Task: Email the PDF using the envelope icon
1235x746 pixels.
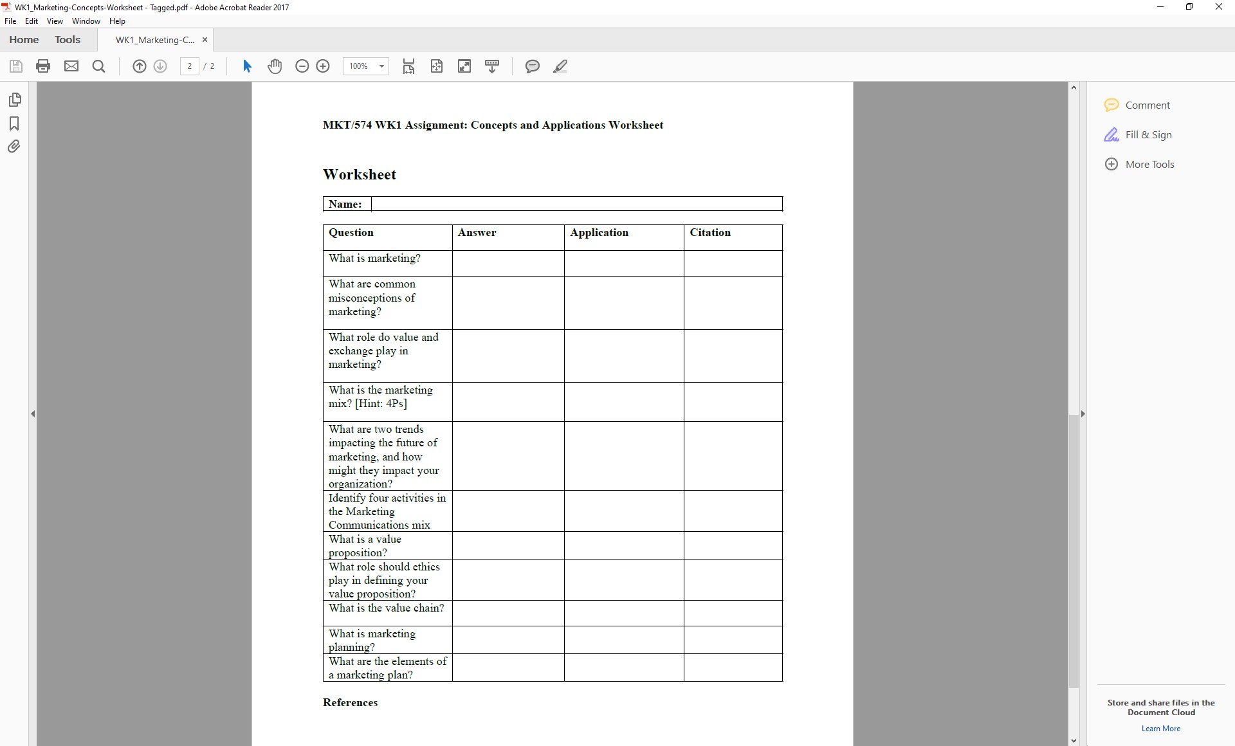Action: point(71,66)
